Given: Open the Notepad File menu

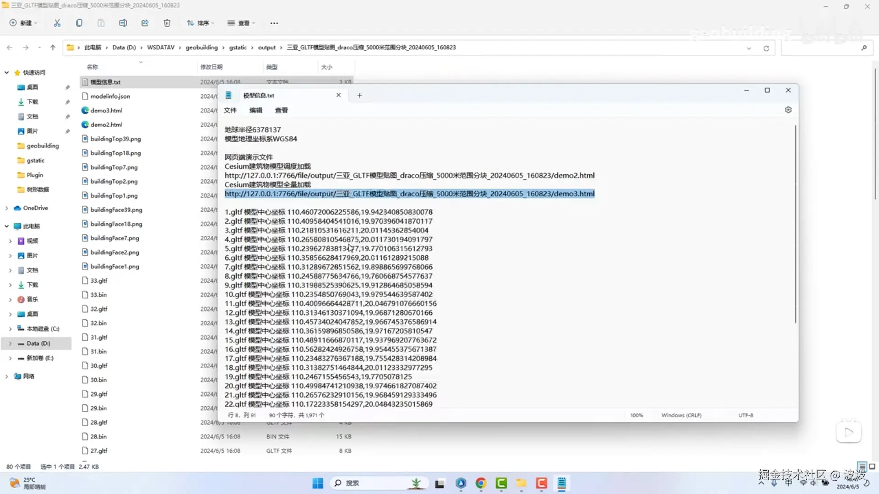Looking at the screenshot, I should click(230, 110).
